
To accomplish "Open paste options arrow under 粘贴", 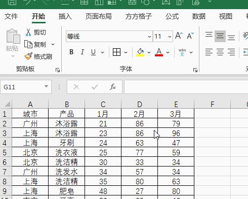I will [13, 56].
